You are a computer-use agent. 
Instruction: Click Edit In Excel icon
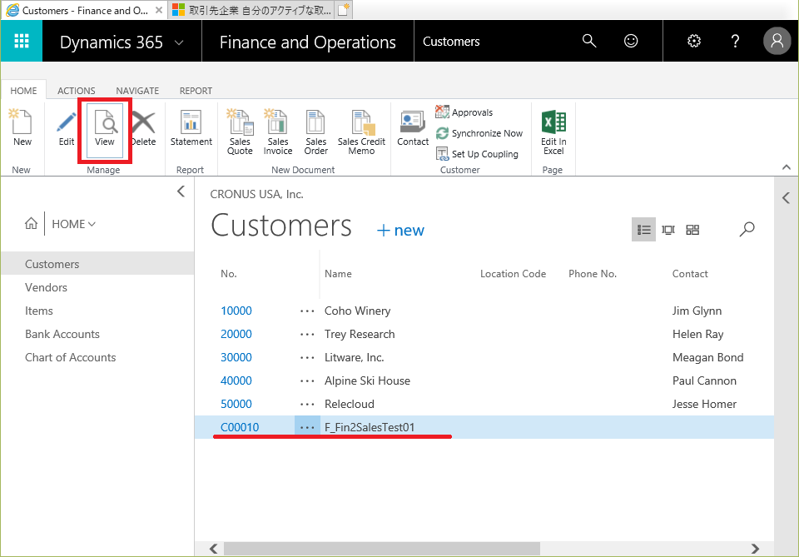click(x=553, y=132)
